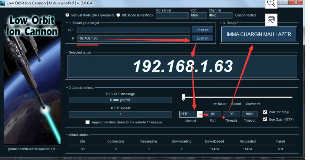This screenshot has width=310, height=160.
Task: Click the Requesting count value 0
Action: (149, 149)
